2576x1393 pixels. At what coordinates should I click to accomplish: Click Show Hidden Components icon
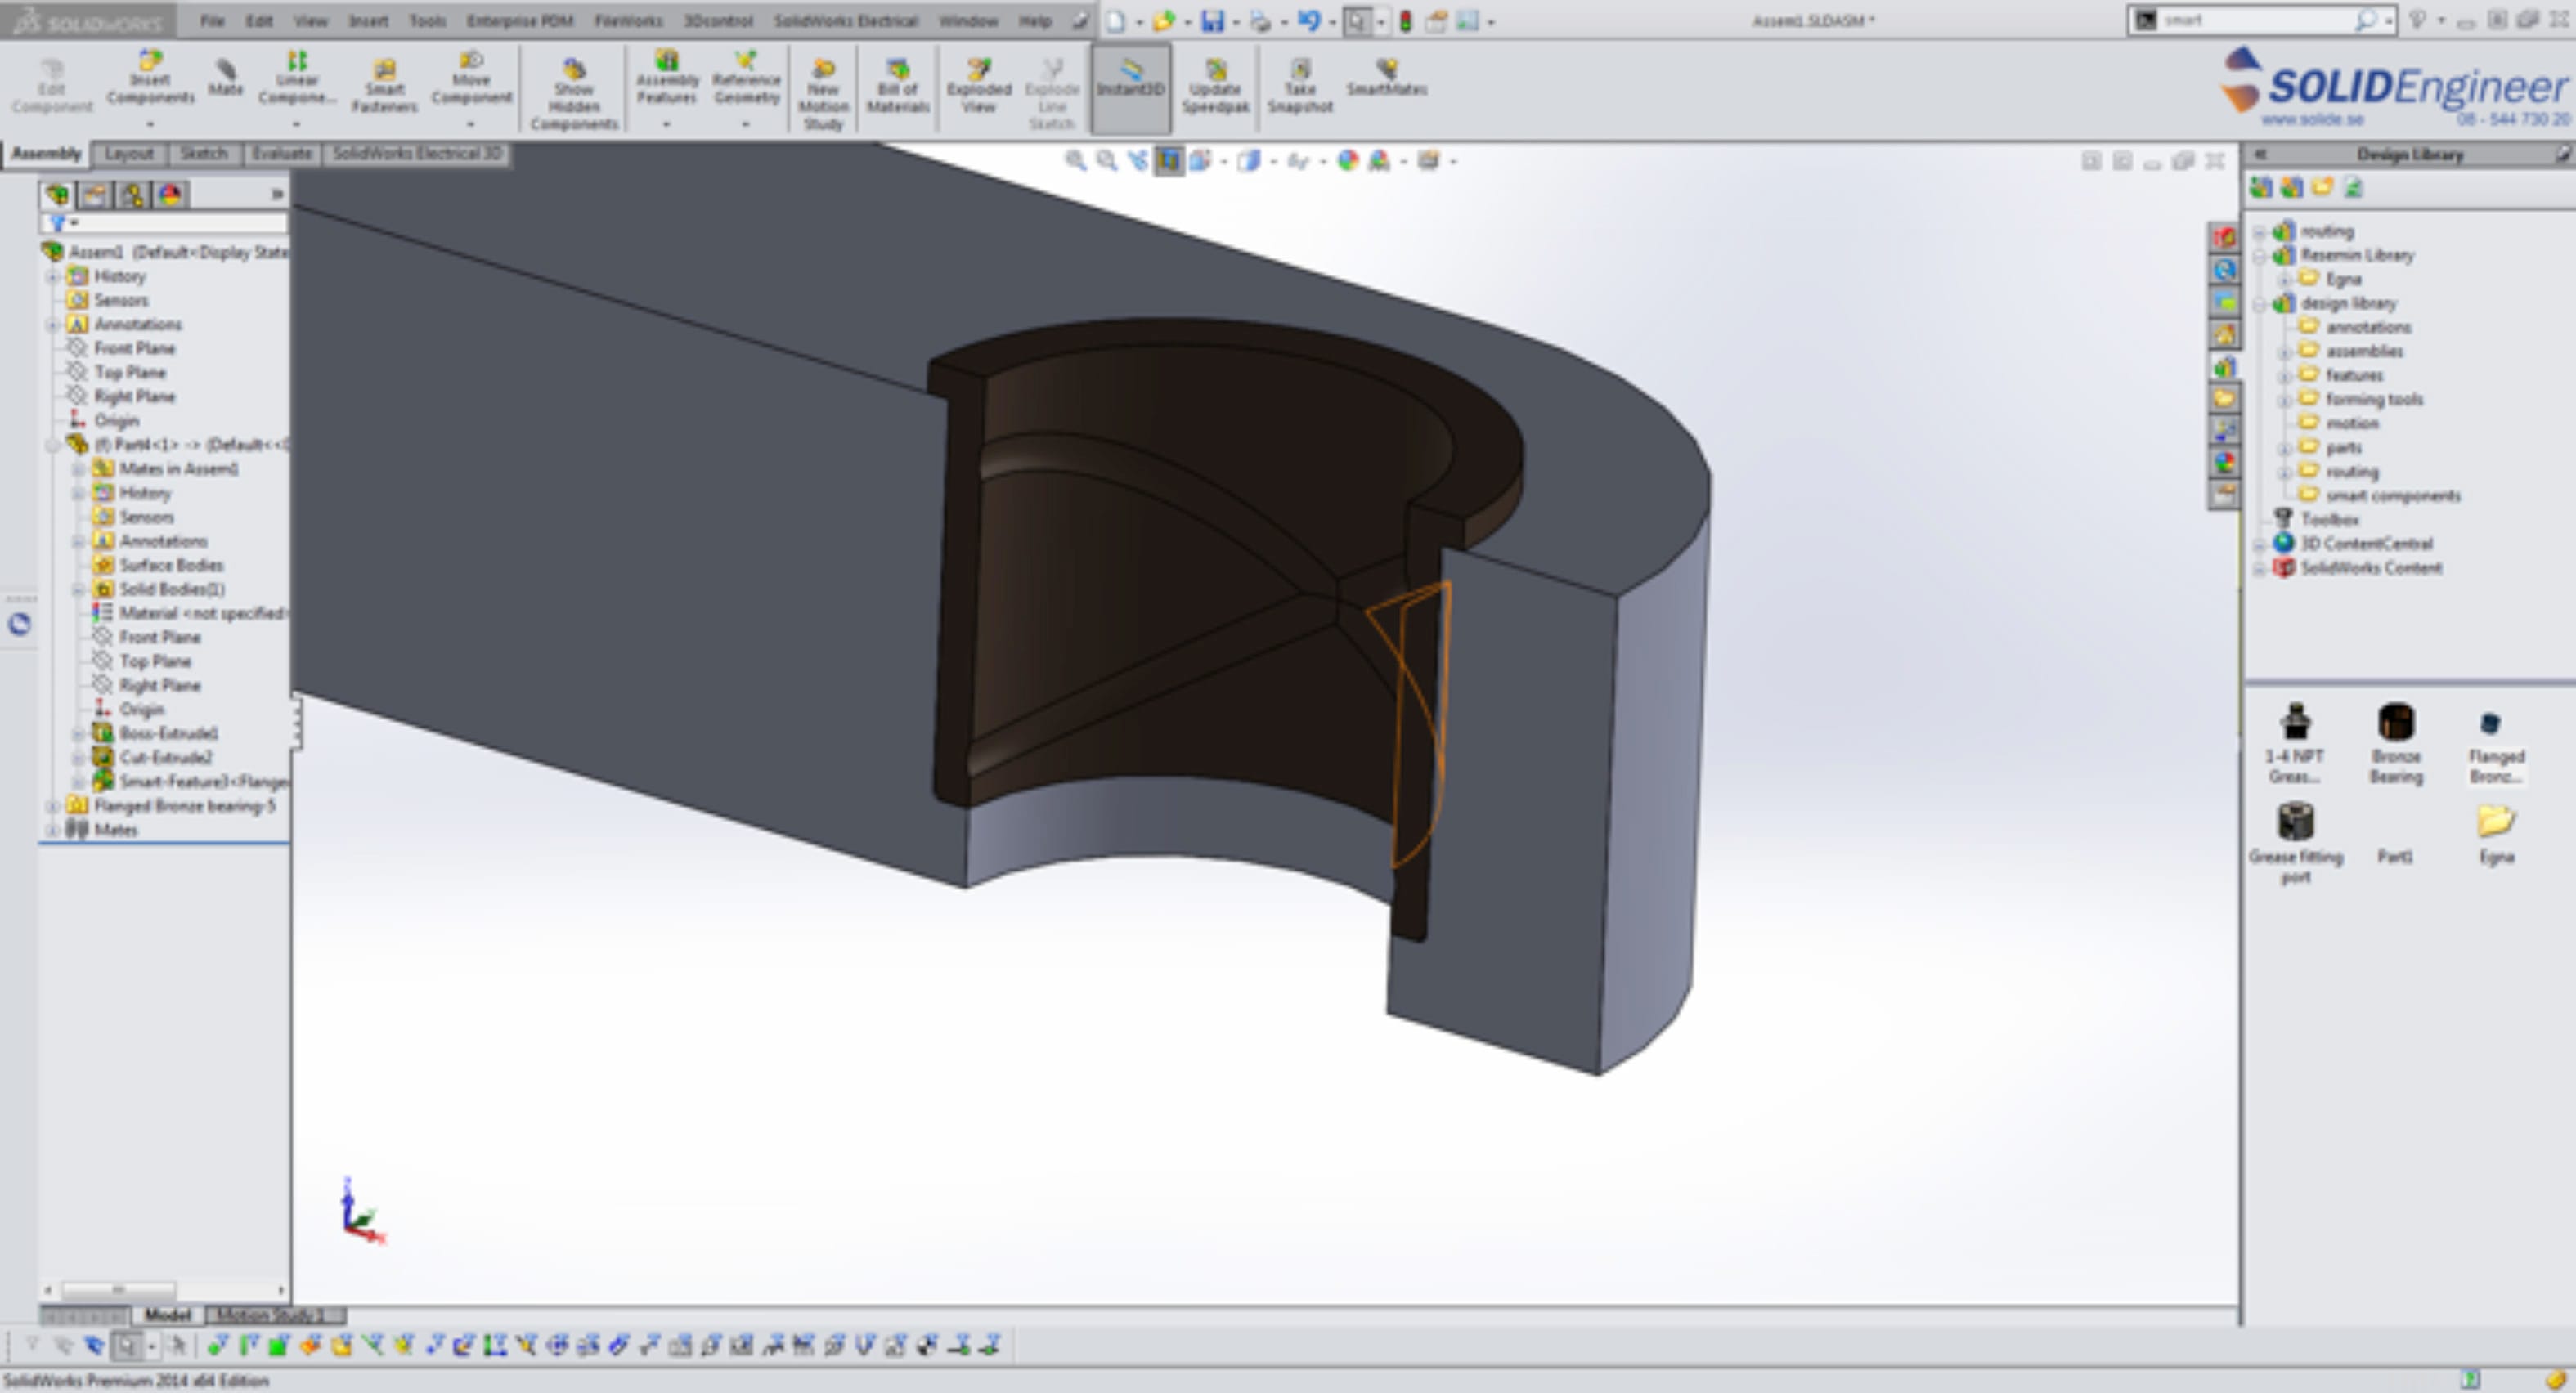click(574, 92)
